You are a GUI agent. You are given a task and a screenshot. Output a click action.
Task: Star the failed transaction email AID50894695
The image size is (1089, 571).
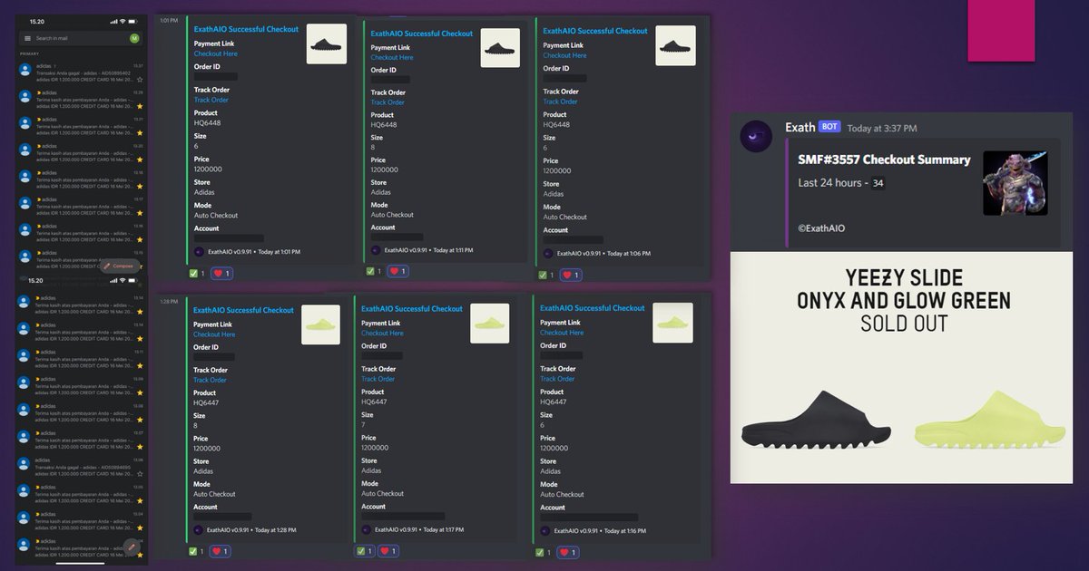(x=139, y=474)
